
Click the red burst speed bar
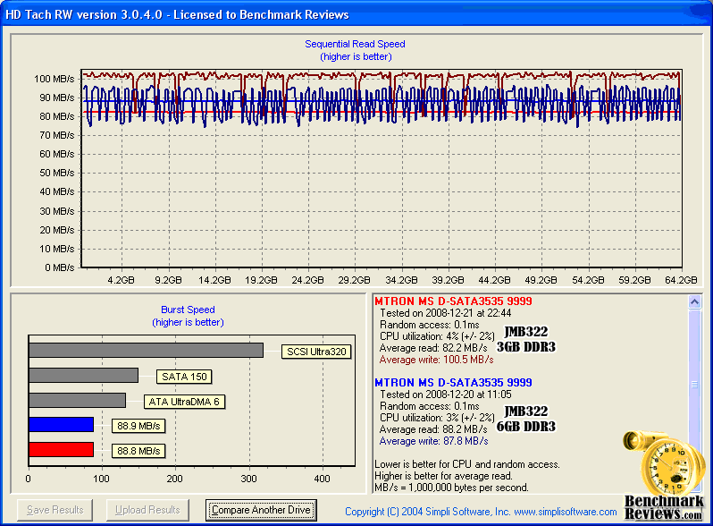coord(61,449)
